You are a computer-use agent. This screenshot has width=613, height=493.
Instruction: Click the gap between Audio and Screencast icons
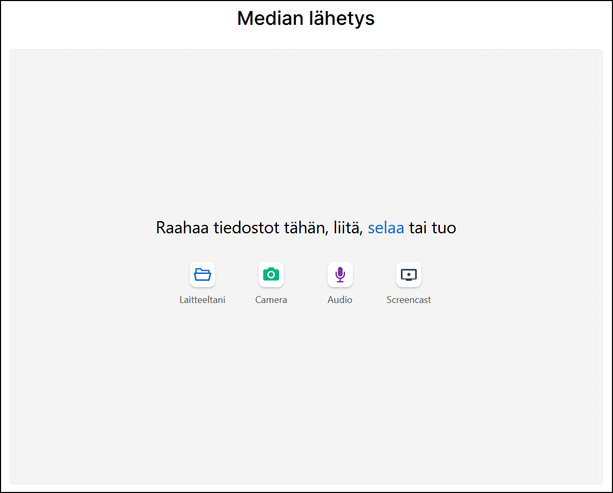coord(375,274)
